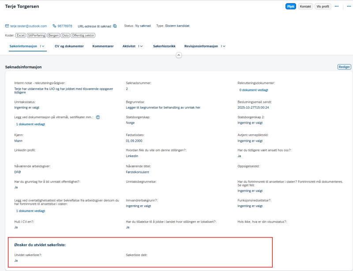Click the Søknadsinformasjon section heading
The image size is (353, 271).
[x=23, y=67]
